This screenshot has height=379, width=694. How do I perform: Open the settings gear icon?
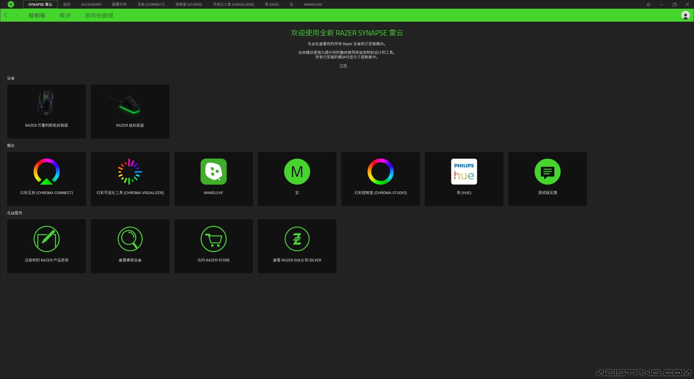point(648,5)
